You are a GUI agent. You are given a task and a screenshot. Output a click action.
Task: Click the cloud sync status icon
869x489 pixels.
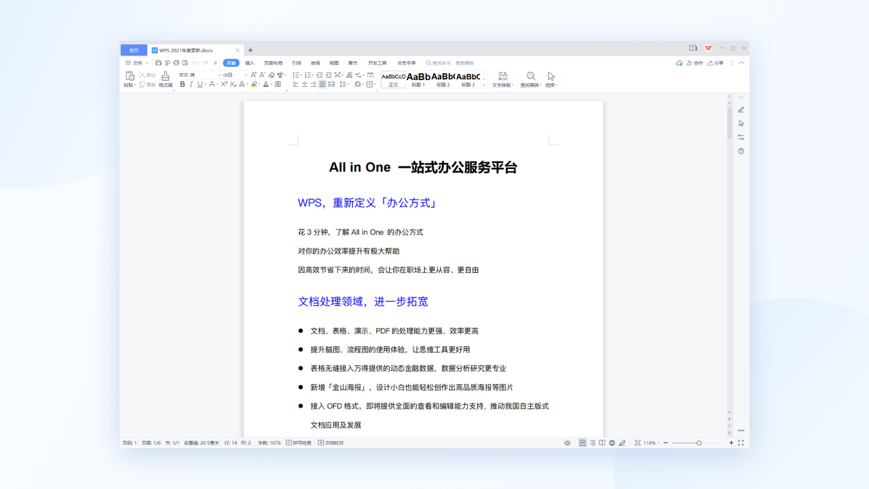tap(680, 63)
